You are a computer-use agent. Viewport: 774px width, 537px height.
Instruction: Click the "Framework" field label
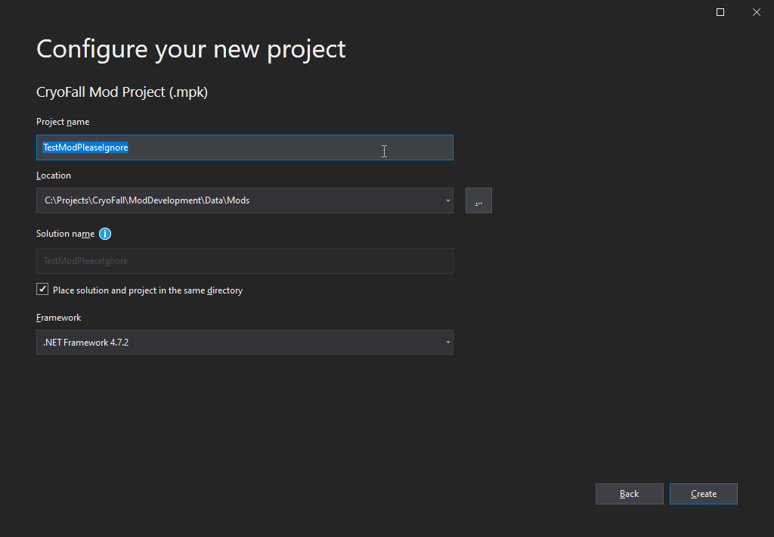(58, 318)
